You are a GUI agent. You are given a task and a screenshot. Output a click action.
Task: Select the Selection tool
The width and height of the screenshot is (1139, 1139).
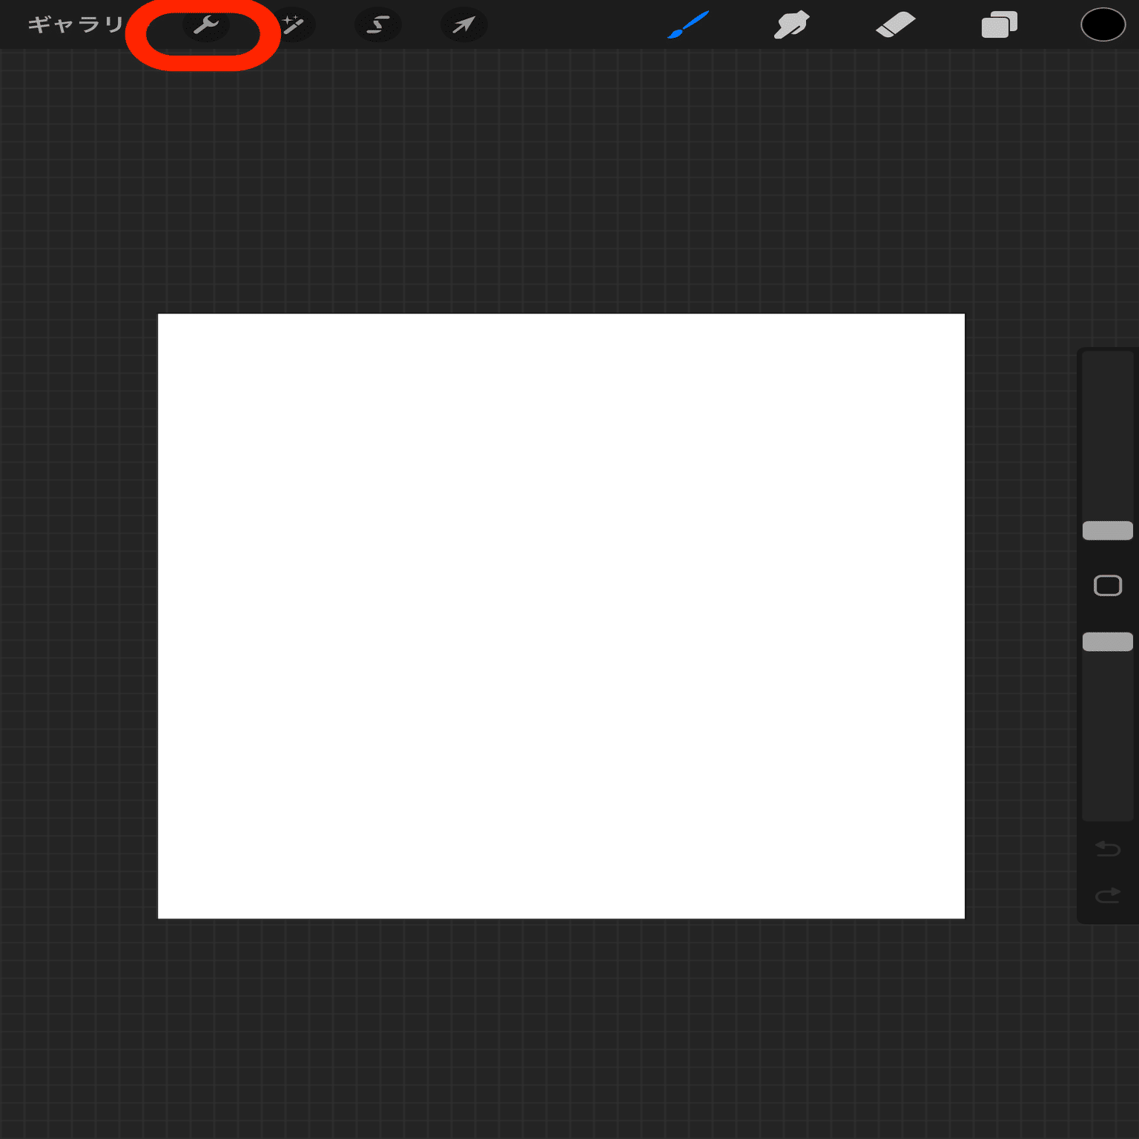click(378, 24)
